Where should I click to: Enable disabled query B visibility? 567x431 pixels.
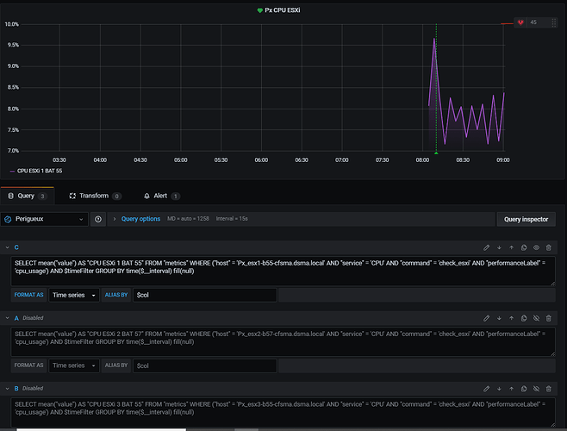pyautogui.click(x=536, y=389)
